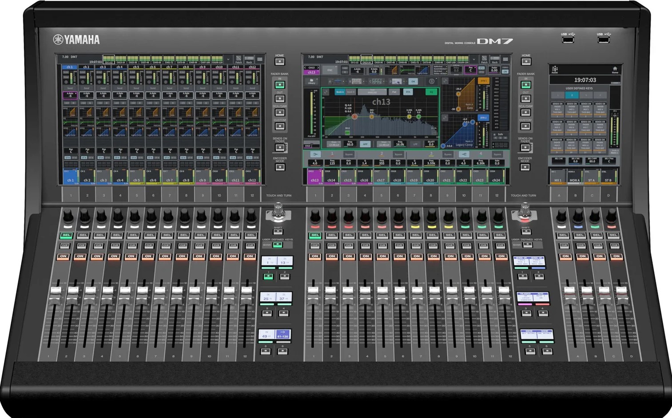Select the ch 5 name tile on left screen
Image resolution: width=672 pixels, height=418 pixels.
click(x=136, y=177)
